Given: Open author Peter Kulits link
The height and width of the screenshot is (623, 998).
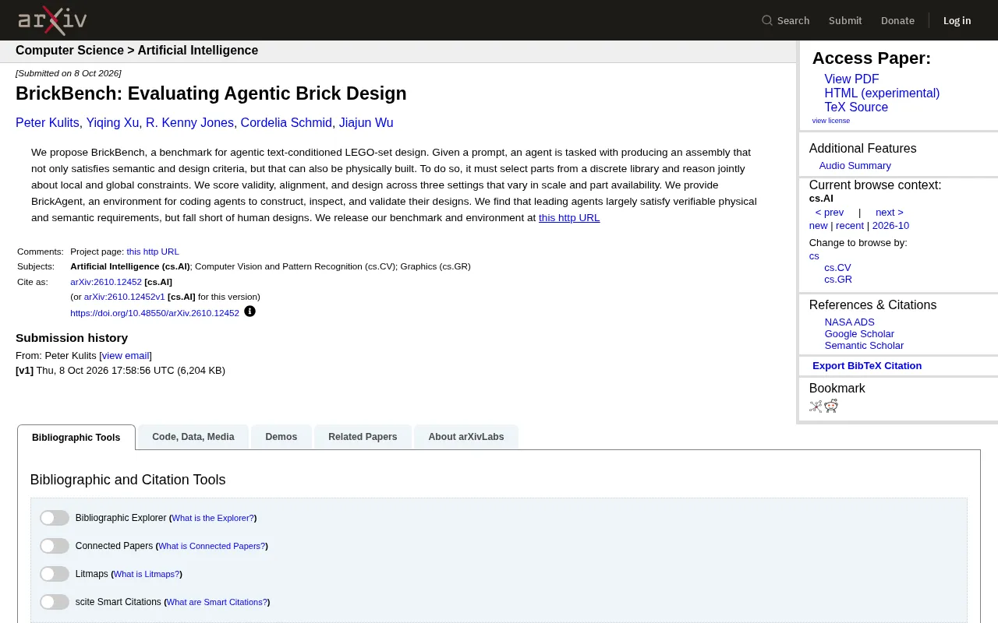Looking at the screenshot, I should tap(48, 123).
